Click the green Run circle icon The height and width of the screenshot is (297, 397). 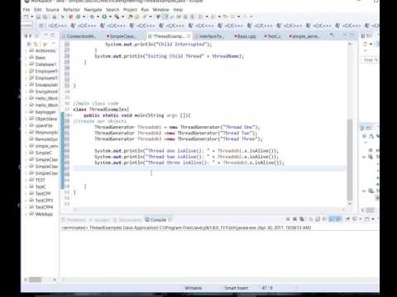[x=104, y=16]
